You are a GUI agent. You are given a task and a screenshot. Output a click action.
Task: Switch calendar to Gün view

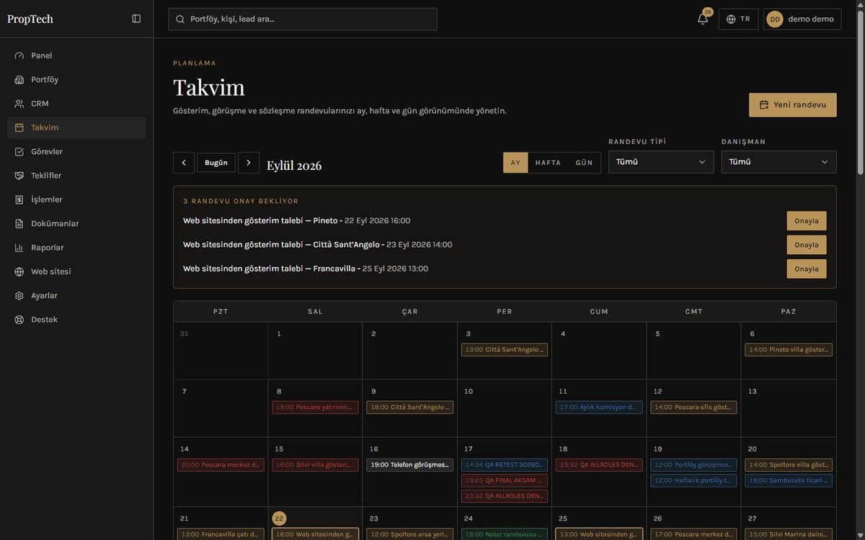click(x=584, y=163)
